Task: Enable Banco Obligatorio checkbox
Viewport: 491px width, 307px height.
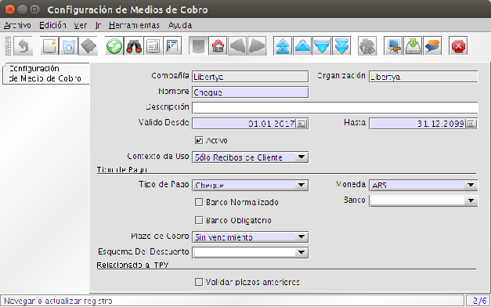Action: [199, 220]
